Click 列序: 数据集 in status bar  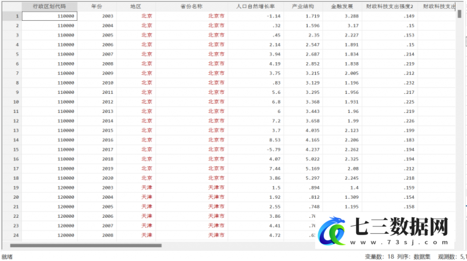tap(414, 256)
